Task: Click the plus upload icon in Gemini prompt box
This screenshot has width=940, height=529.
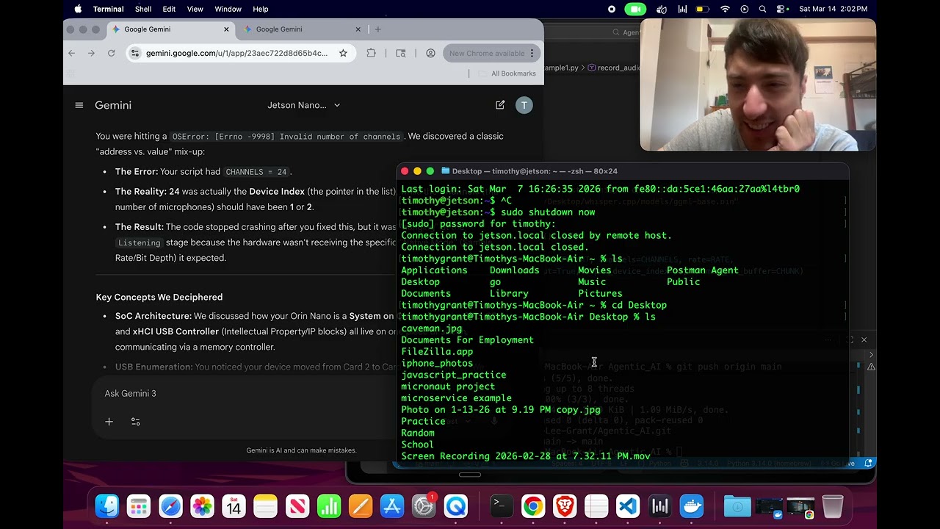Action: pos(109,422)
